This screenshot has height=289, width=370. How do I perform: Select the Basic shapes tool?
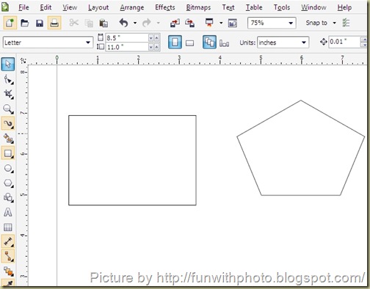tap(8, 197)
